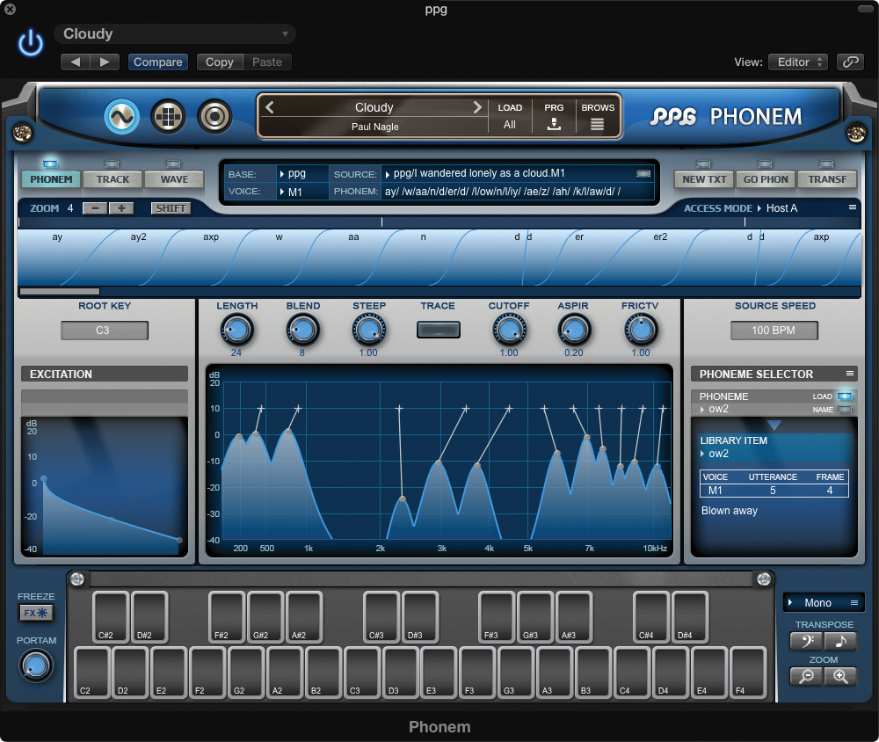This screenshot has height=742, width=879.
Task: Switch to the TRACK tab
Action: 113,179
